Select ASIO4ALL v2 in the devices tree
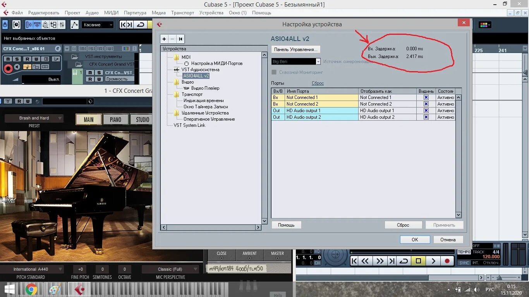The width and height of the screenshot is (529, 297). point(196,76)
